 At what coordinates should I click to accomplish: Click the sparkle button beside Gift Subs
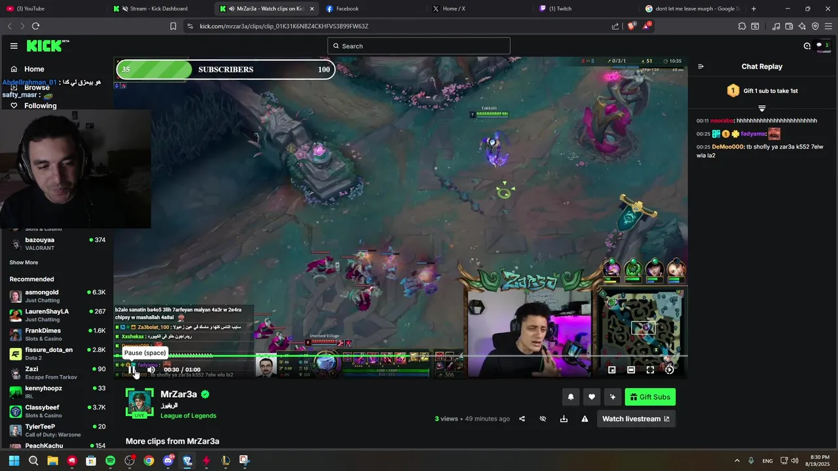[x=612, y=397]
